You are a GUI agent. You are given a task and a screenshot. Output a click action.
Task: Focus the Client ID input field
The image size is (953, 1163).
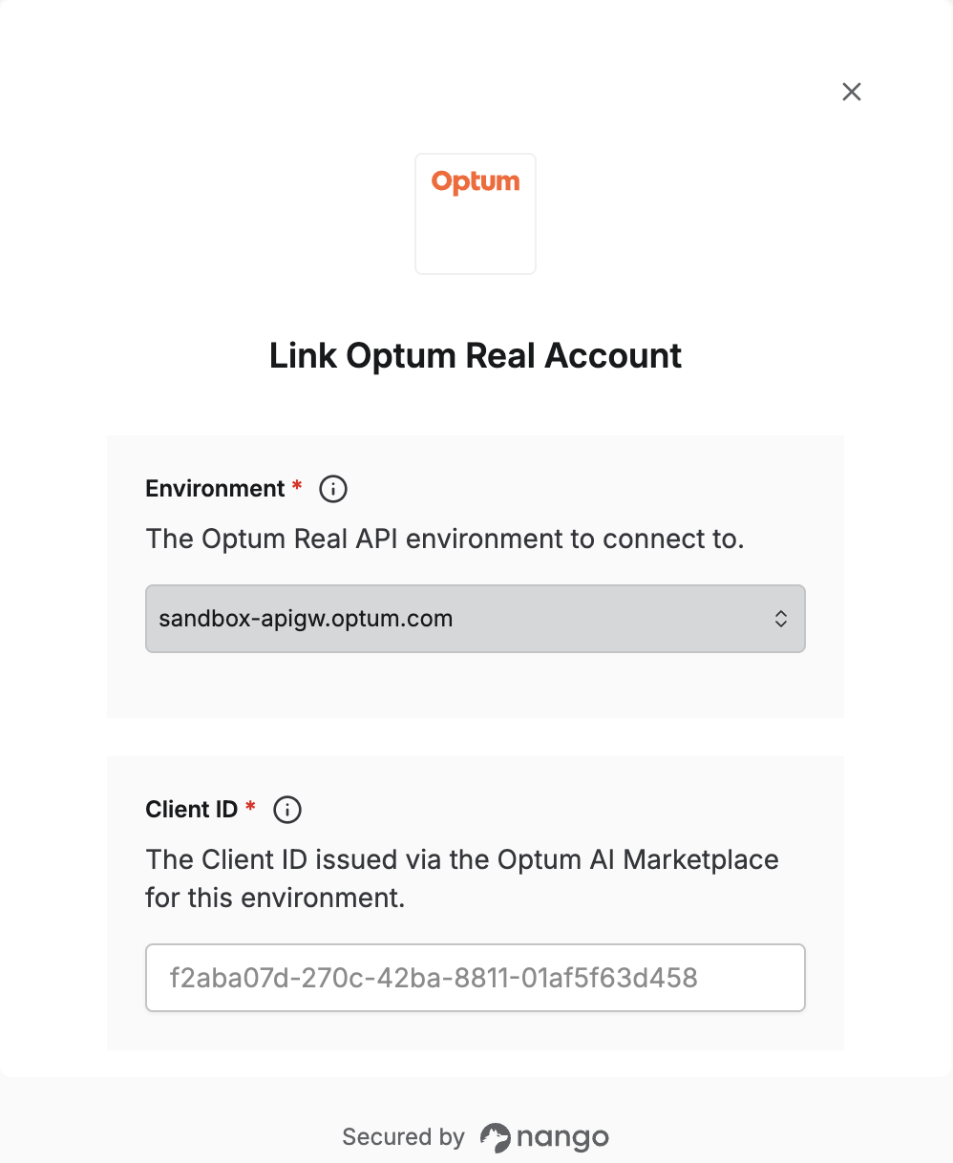coord(476,978)
